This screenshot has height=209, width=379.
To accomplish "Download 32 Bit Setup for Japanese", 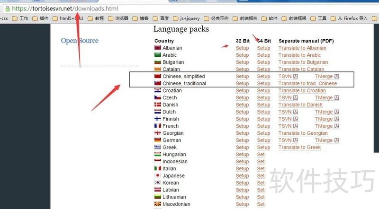I will [x=242, y=176].
